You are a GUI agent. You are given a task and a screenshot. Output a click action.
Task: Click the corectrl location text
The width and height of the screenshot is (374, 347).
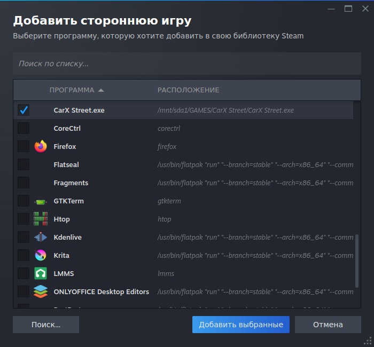click(x=169, y=128)
